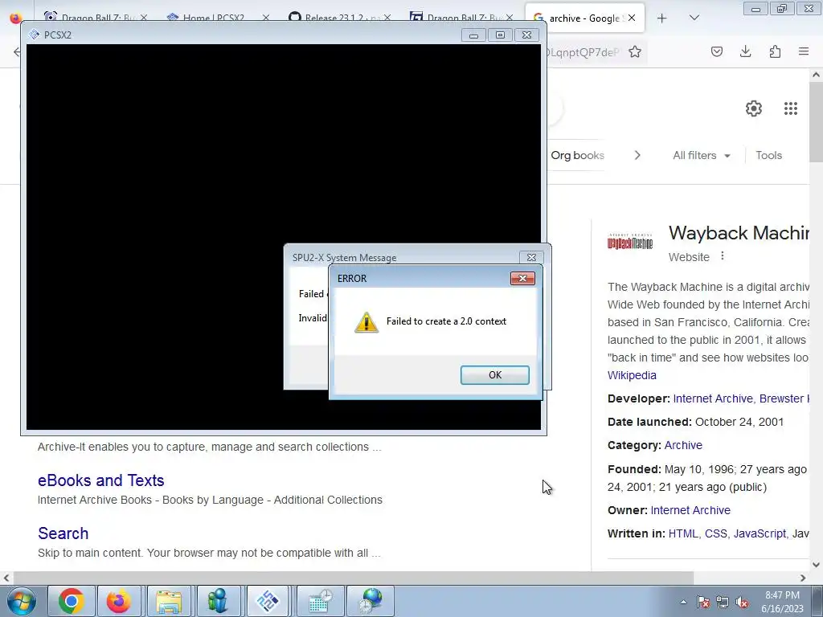This screenshot has width=823, height=617.
Task: Open the JavaScript link under Written in
Action: click(760, 533)
